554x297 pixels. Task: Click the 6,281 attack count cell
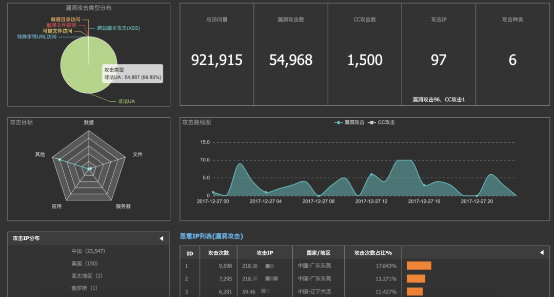(x=225, y=292)
